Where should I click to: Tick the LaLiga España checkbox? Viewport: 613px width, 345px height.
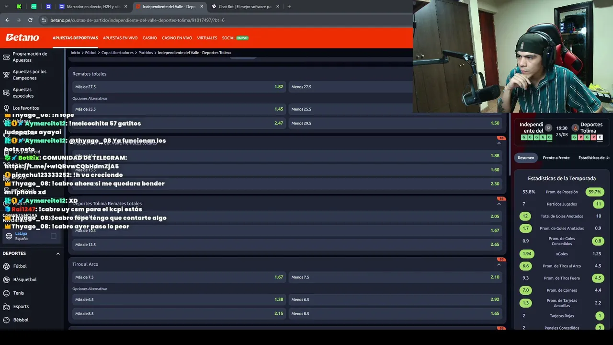pyautogui.click(x=54, y=236)
